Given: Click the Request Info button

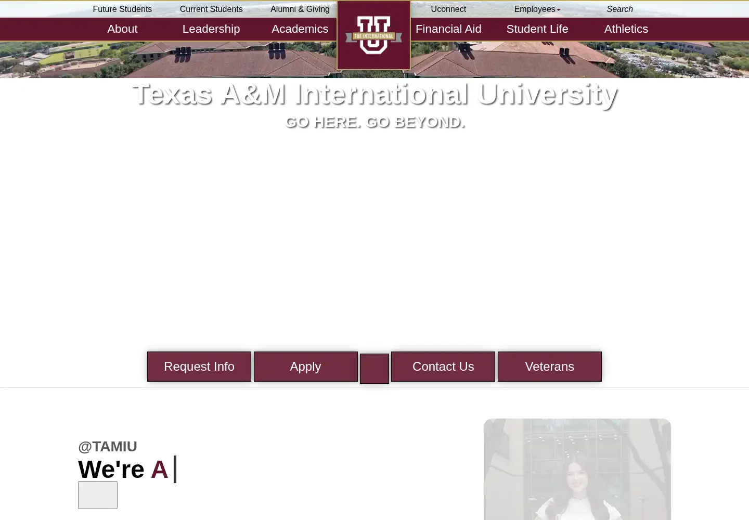Looking at the screenshot, I should 199,367.
